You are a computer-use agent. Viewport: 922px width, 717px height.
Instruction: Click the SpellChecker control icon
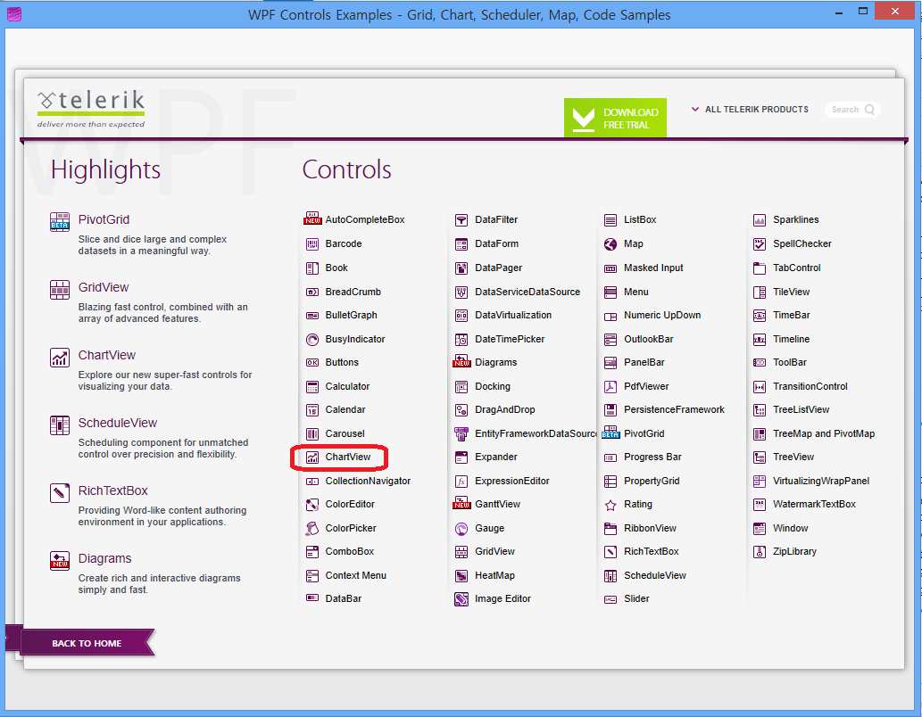point(760,243)
